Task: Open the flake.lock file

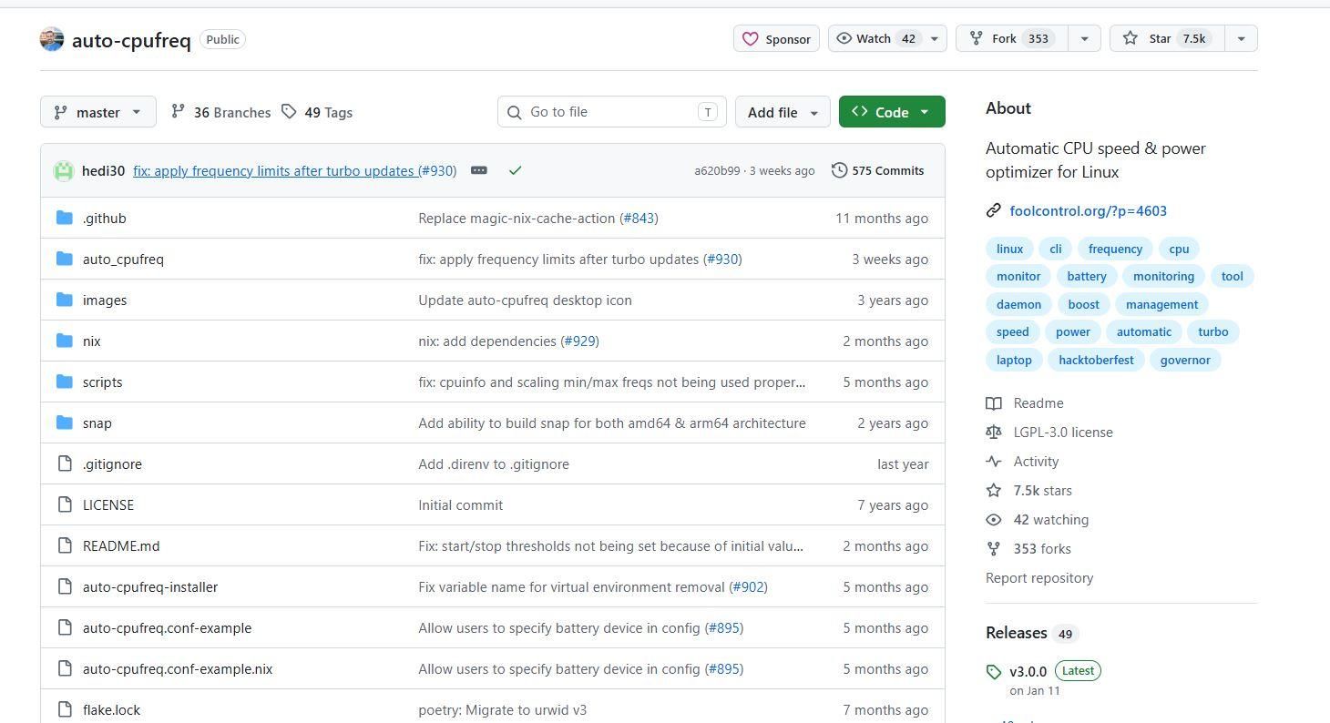Action: 111,709
